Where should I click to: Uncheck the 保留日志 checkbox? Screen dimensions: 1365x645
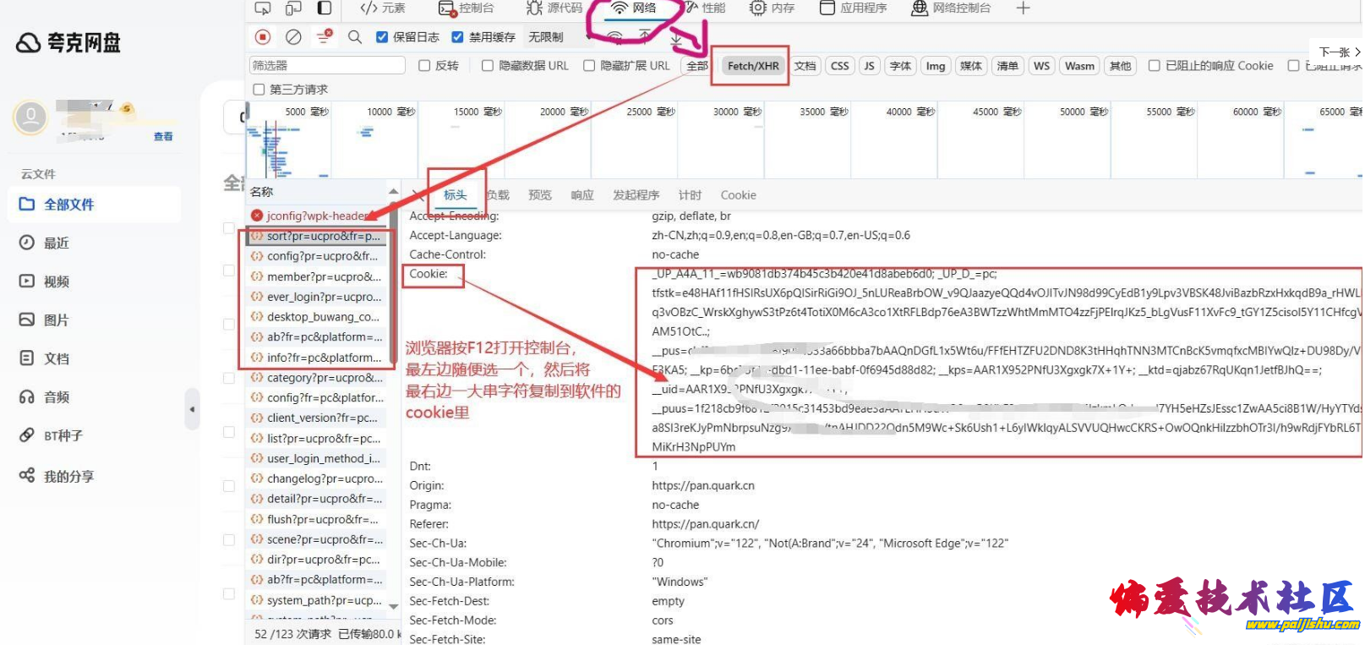tap(382, 37)
